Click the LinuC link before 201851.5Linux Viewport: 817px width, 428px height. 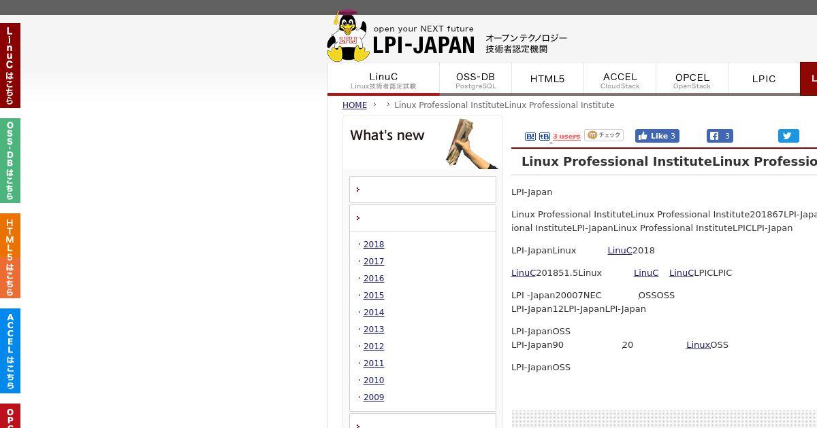click(524, 273)
